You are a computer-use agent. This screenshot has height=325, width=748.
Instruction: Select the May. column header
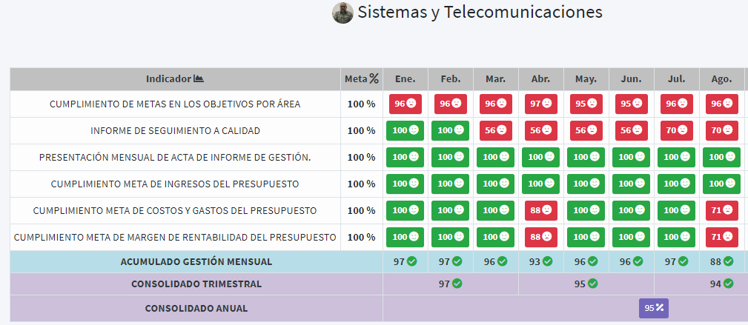pyautogui.click(x=586, y=79)
